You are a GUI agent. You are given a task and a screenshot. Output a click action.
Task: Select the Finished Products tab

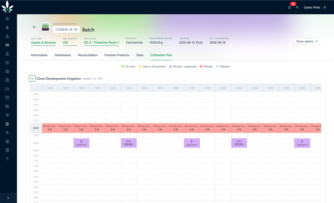tap(117, 55)
